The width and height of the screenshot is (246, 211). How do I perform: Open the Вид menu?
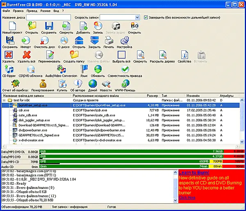56,11
